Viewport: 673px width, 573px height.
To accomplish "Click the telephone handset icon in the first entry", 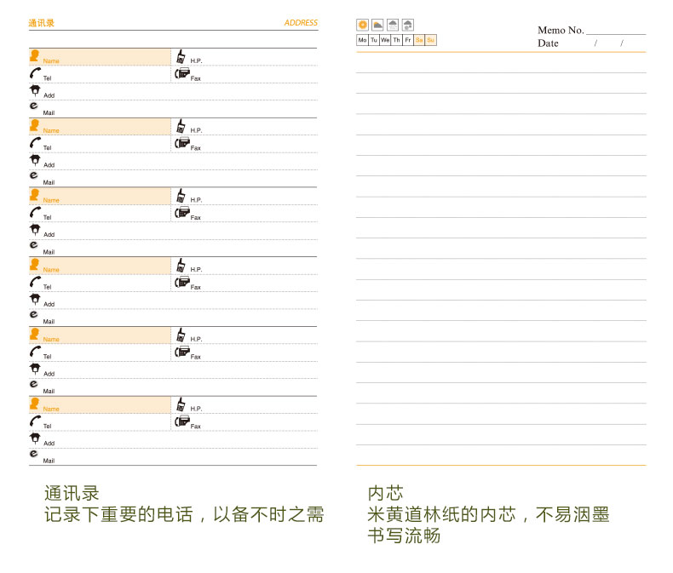I will pos(34,74).
